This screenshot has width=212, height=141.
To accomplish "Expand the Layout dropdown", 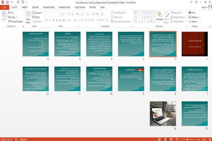I will (x=37, y=13).
